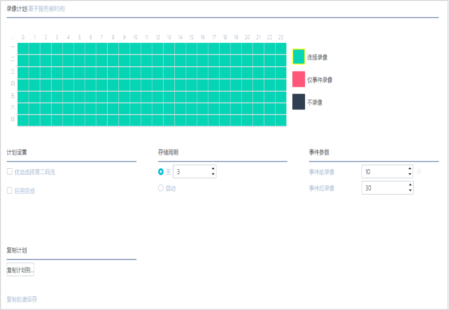This screenshot has height=310, width=449.
Task: Choose the 不录像 dark swatch
Action: (299, 102)
